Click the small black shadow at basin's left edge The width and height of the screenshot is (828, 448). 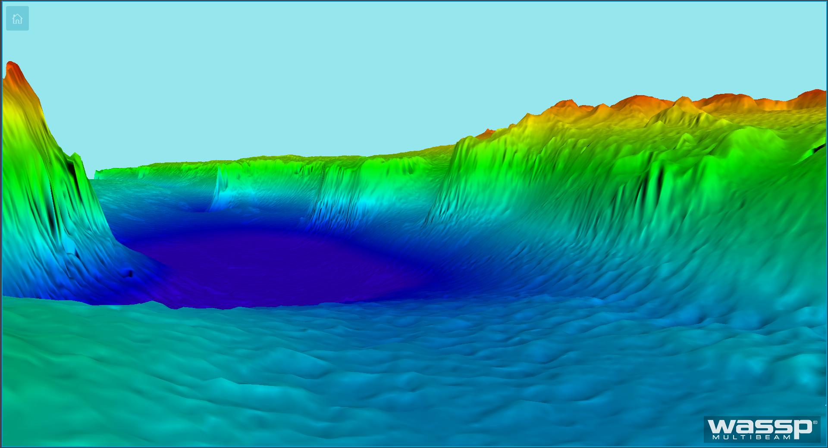(x=129, y=273)
